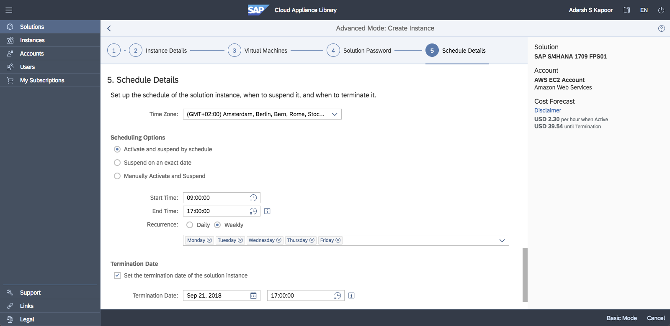Remove Tuesday from recurrence days

click(x=240, y=240)
